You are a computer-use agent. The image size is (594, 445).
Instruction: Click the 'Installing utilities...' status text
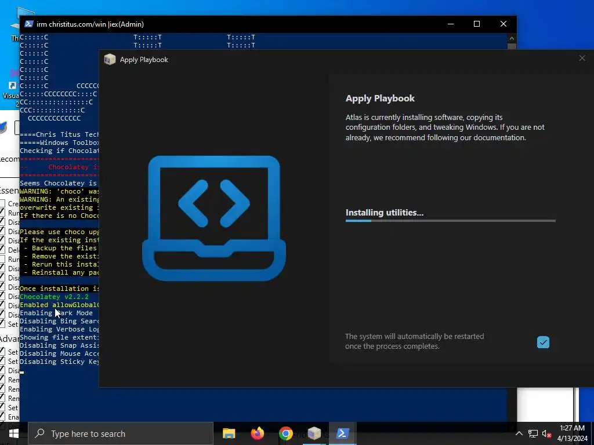(x=385, y=213)
